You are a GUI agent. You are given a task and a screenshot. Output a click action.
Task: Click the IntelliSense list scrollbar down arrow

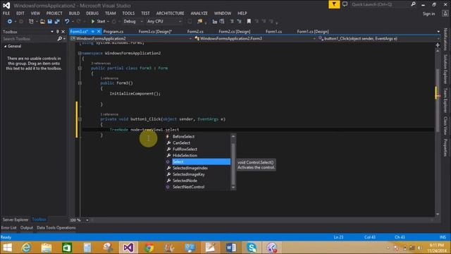(x=233, y=188)
